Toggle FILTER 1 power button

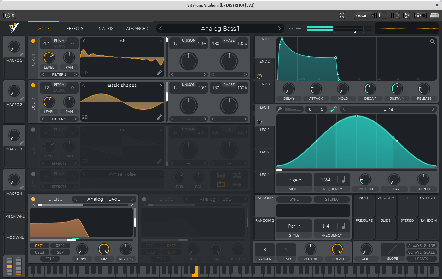[33, 199]
